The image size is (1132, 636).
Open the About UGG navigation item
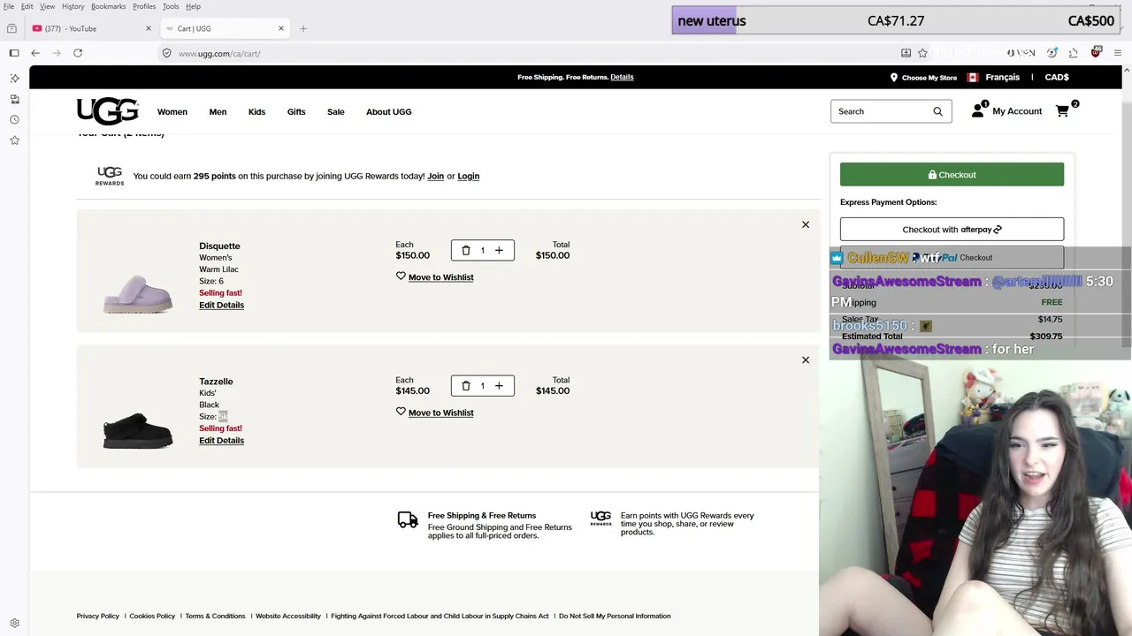pyautogui.click(x=389, y=111)
